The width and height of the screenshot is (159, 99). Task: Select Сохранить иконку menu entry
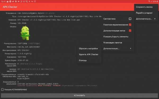[146, 7]
